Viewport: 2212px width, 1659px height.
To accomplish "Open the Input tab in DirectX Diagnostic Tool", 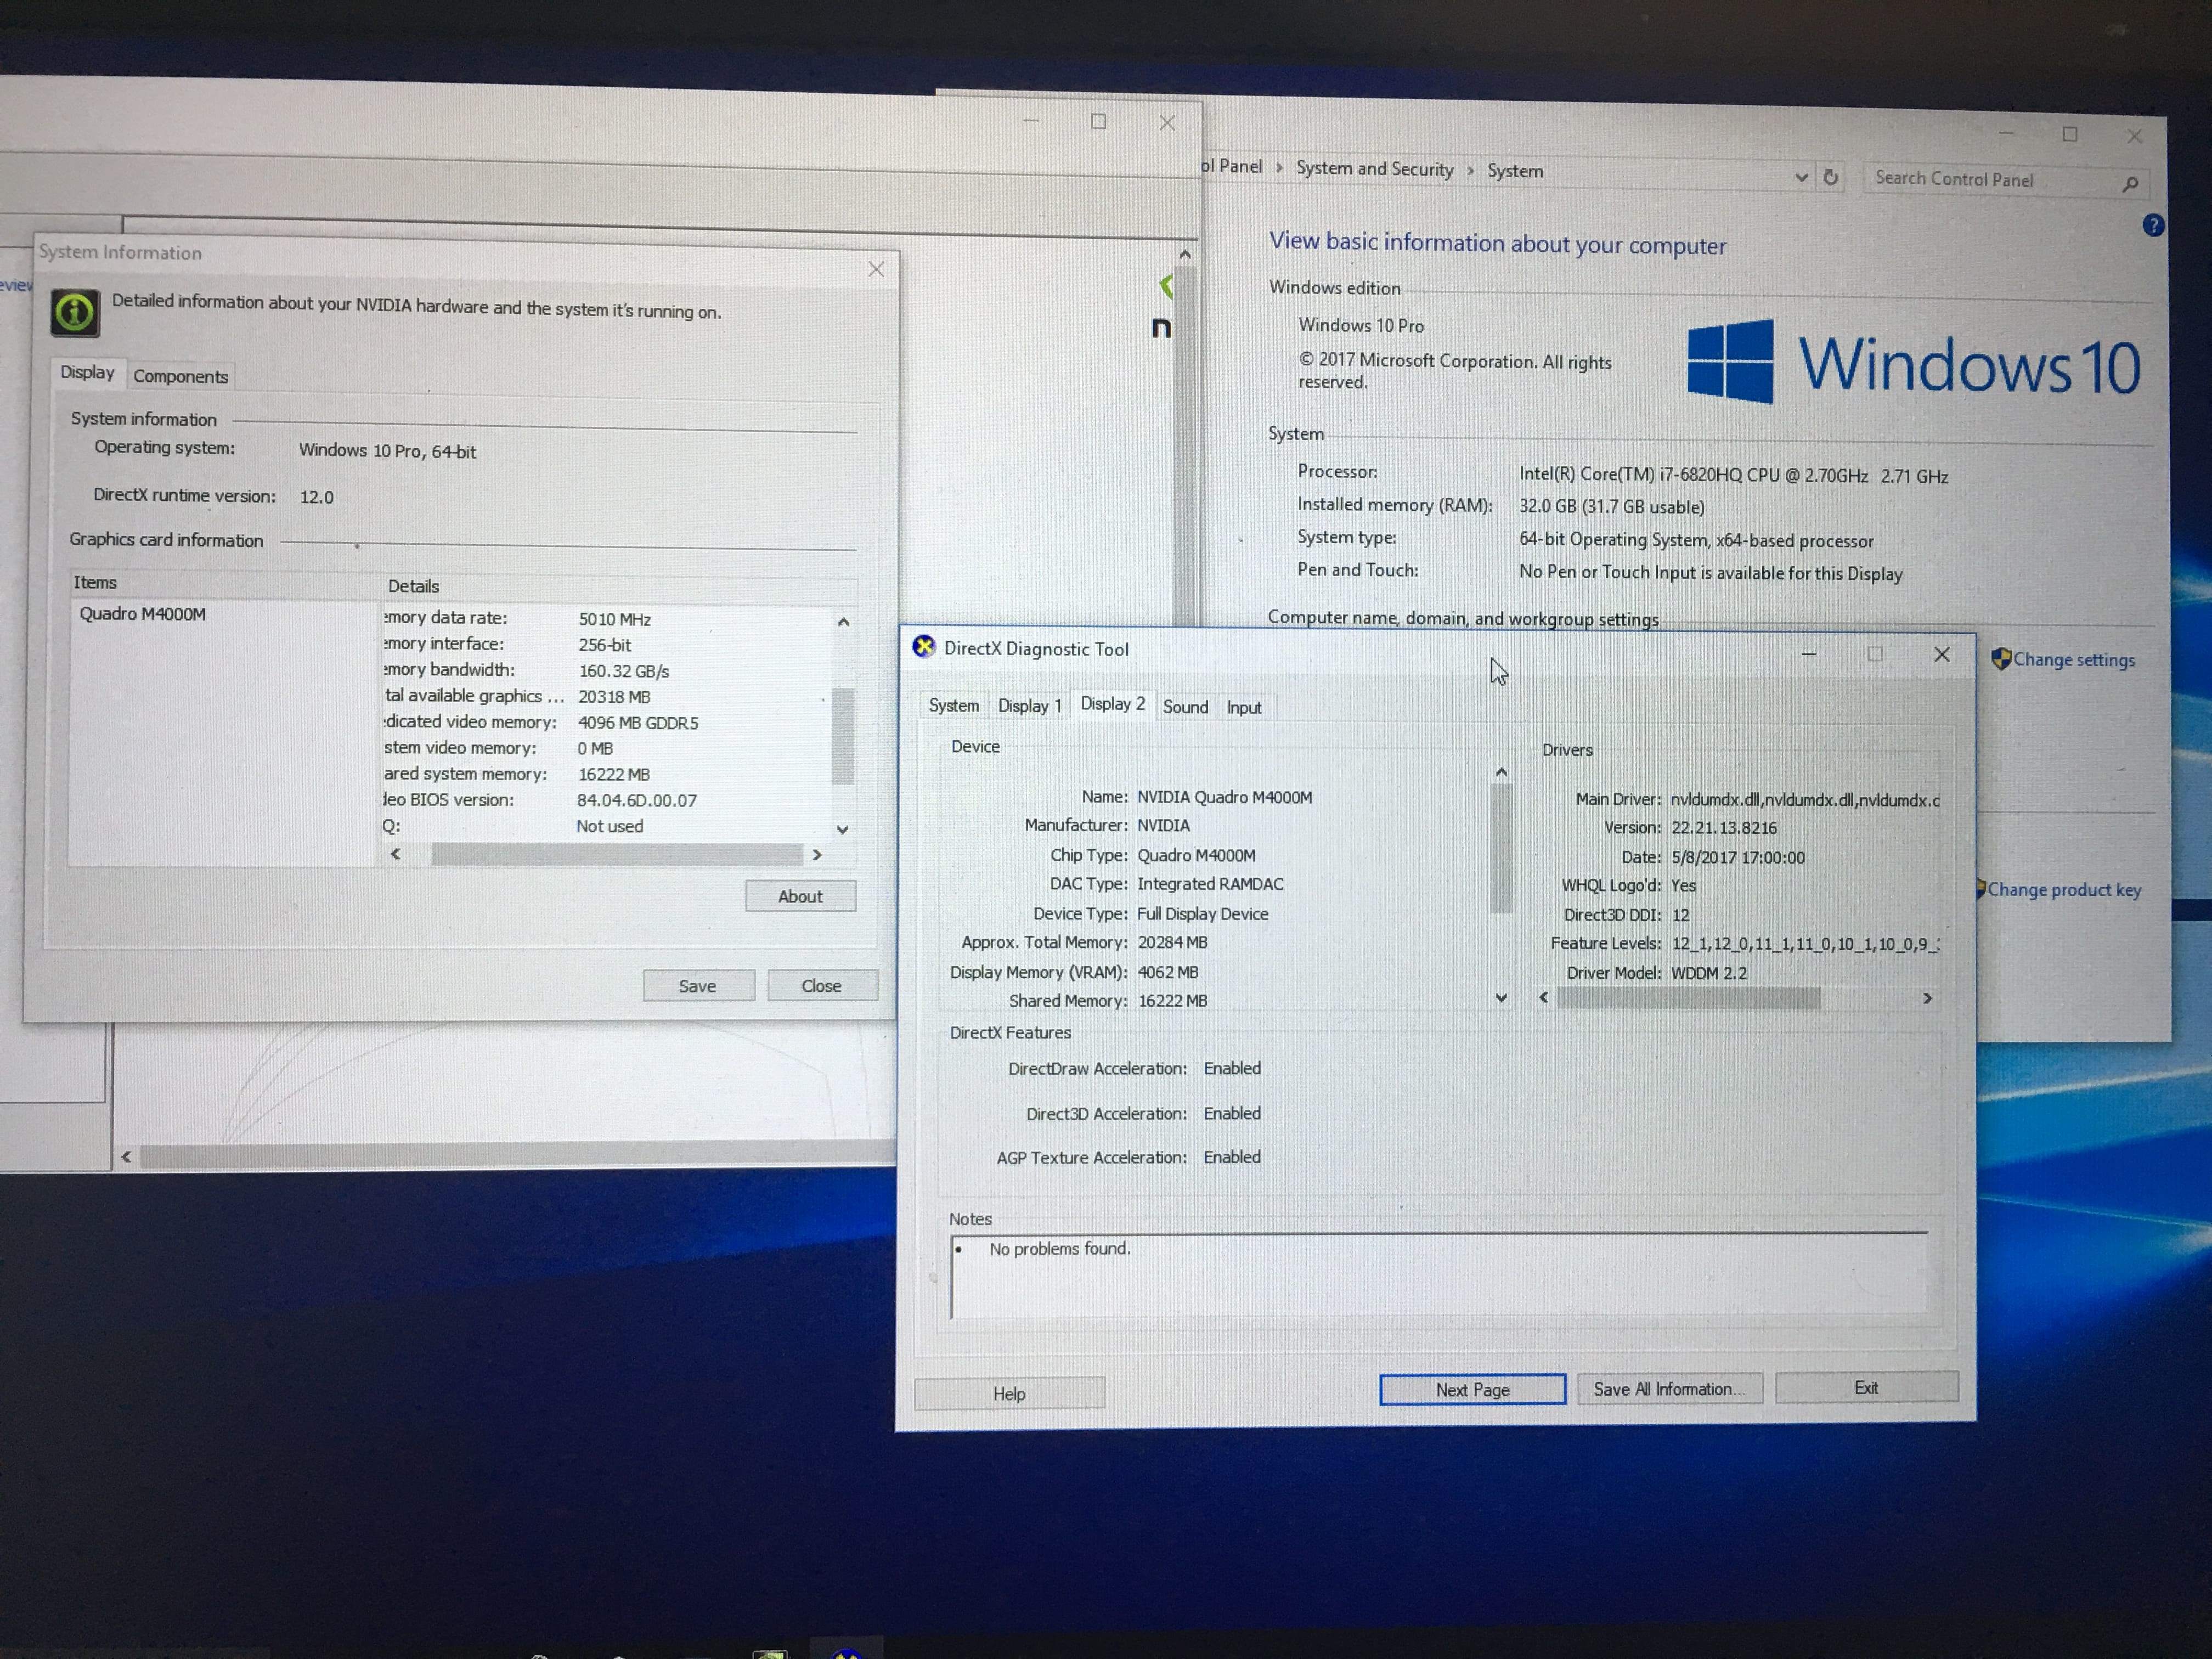I will (1243, 708).
